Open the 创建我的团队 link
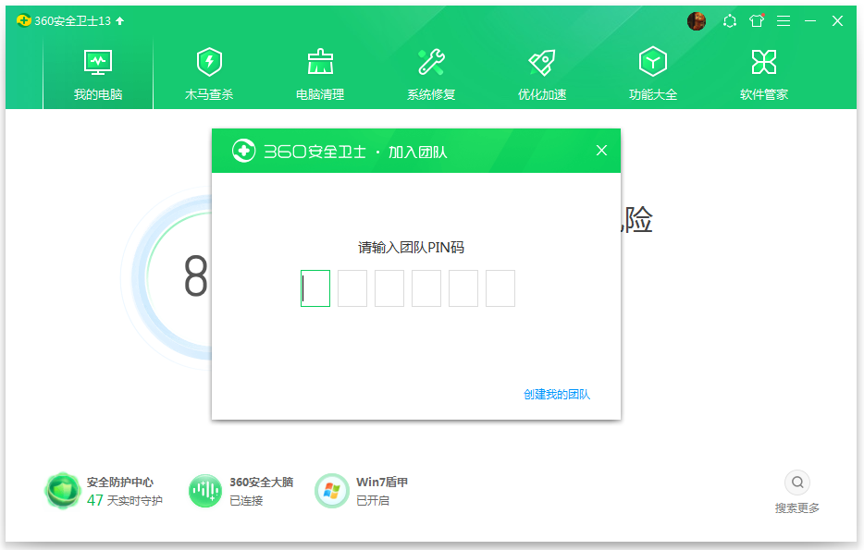This screenshot has height=550, width=864. coord(557,394)
